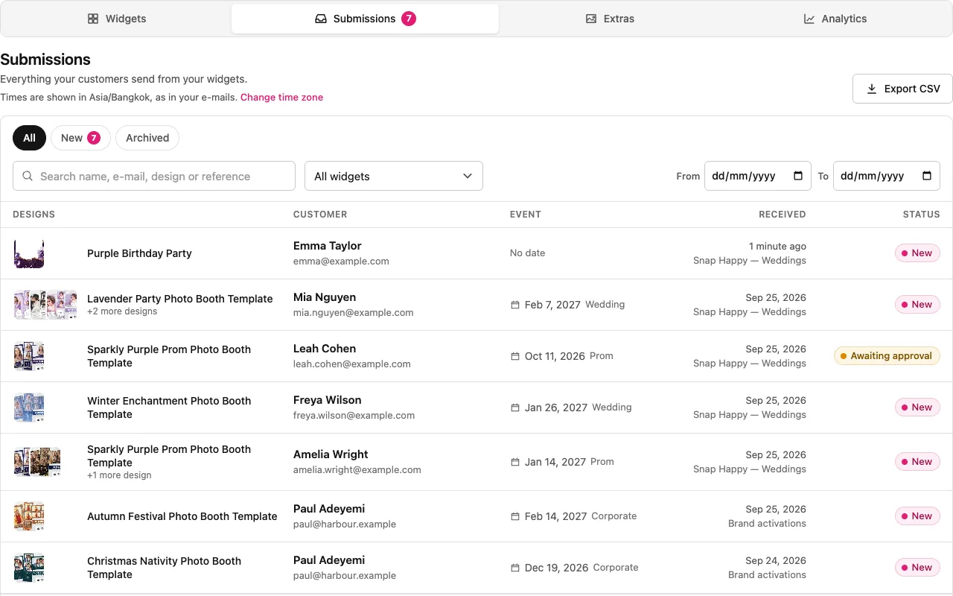Open Lavender Party Photo Booth Template thumbnails
Screen dimensions: 953x596
[45, 305]
